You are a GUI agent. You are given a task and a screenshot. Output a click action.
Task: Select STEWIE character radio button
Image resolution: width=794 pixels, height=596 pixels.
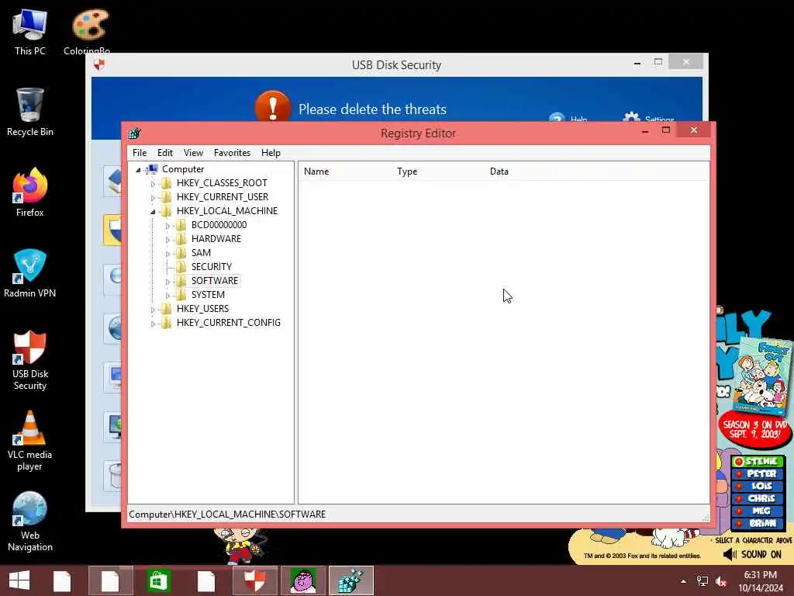pyautogui.click(x=739, y=461)
